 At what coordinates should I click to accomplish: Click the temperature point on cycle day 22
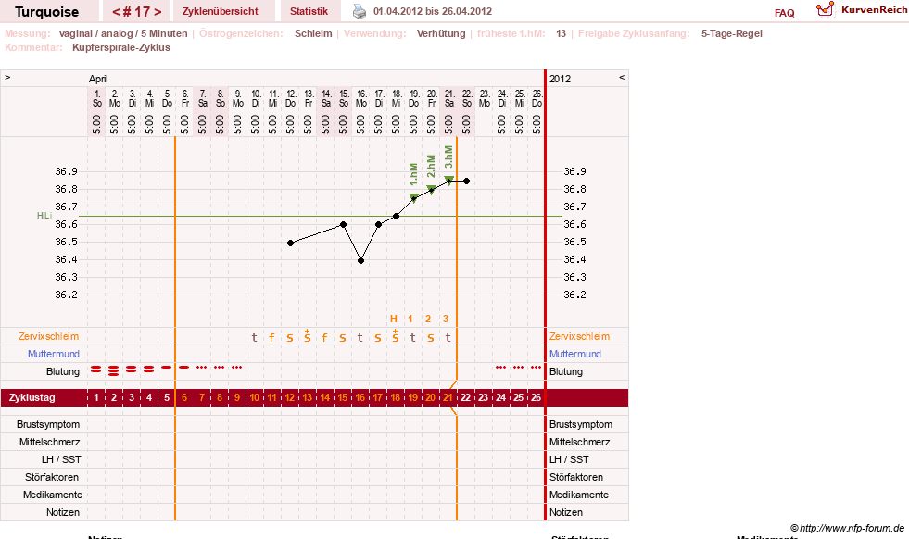pyautogui.click(x=467, y=181)
